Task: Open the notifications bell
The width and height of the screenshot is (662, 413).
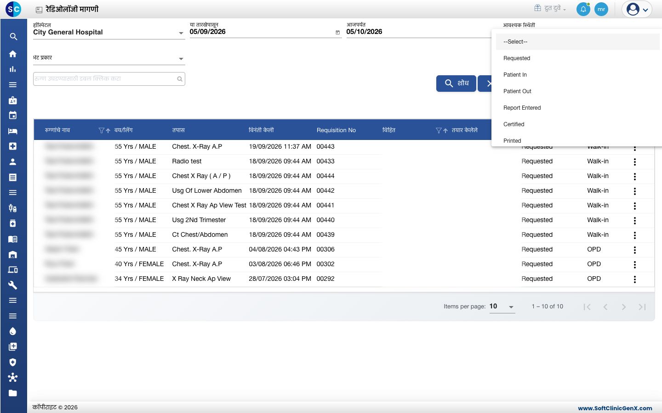Action: point(583,9)
